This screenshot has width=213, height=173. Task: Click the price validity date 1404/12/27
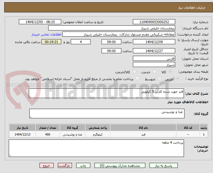point(154,51)
